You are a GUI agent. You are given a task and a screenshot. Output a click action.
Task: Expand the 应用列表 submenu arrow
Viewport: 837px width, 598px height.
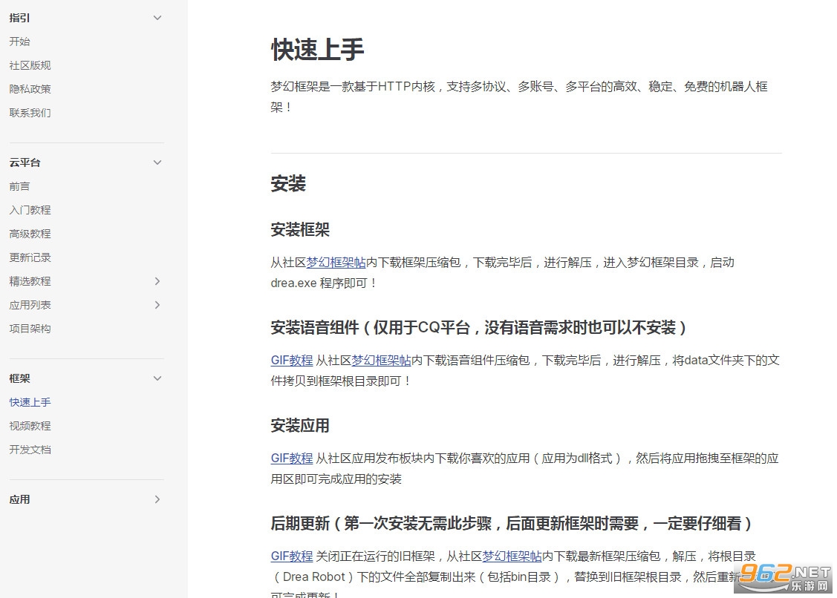click(157, 305)
